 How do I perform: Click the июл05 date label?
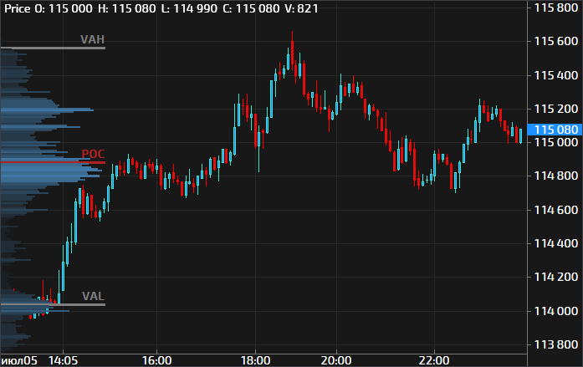[x=19, y=360]
